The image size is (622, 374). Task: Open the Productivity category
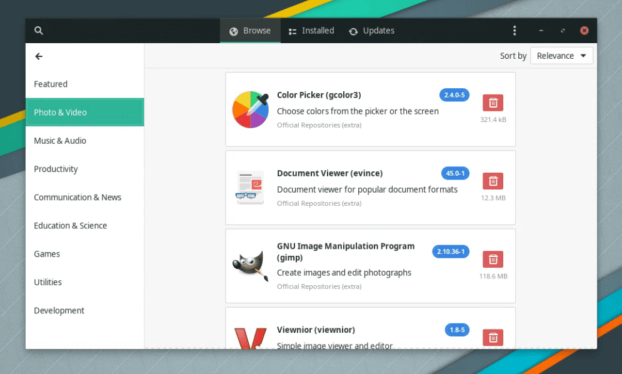[84, 169]
